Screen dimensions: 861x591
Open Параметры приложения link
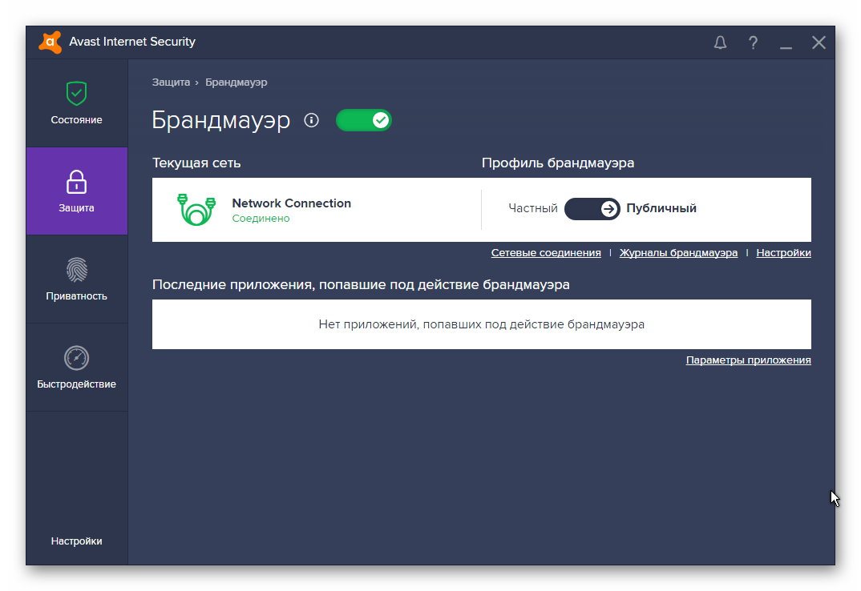click(x=749, y=360)
